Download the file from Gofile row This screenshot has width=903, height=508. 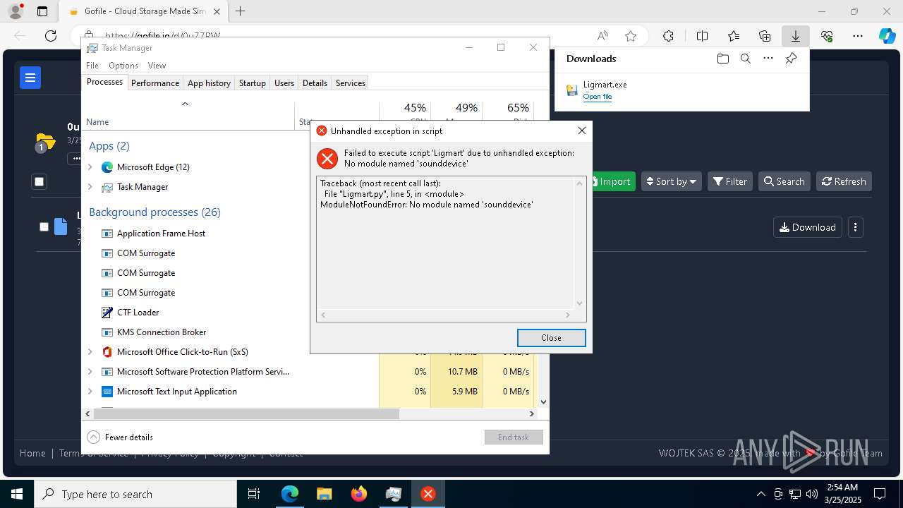coord(808,227)
